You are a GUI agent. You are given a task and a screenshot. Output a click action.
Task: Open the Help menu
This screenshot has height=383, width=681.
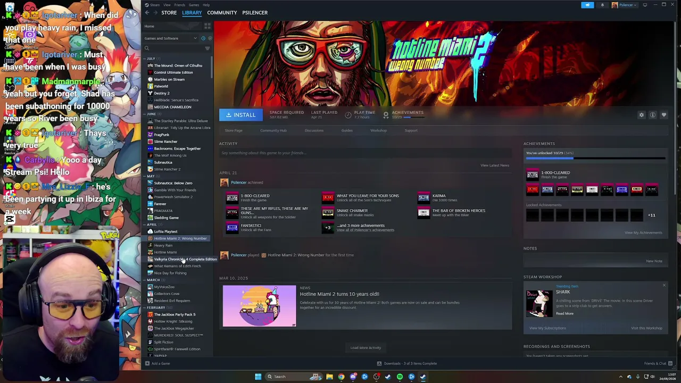click(x=206, y=5)
